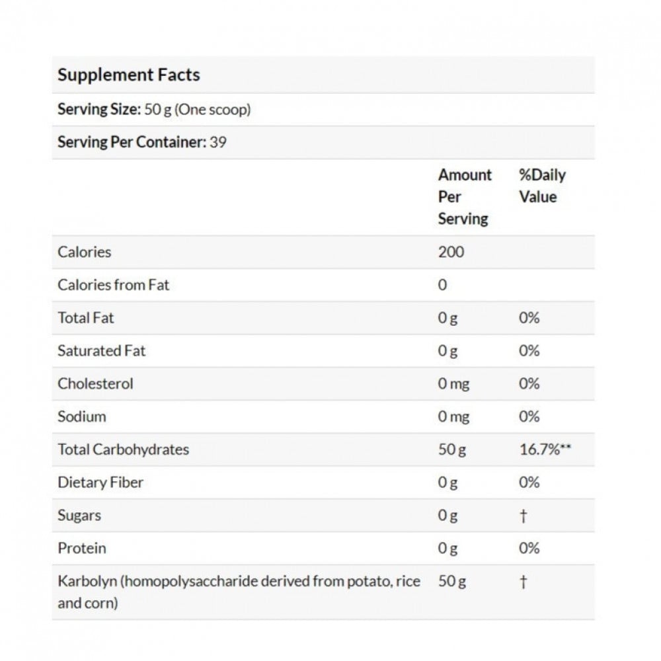Screen dimensions: 661x661
Task: Click the Amount Per Serving column header
Action: [x=465, y=197]
